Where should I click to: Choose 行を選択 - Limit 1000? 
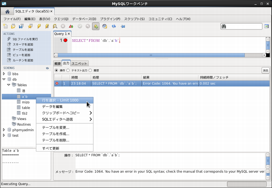pyautogui.click(x=65, y=100)
